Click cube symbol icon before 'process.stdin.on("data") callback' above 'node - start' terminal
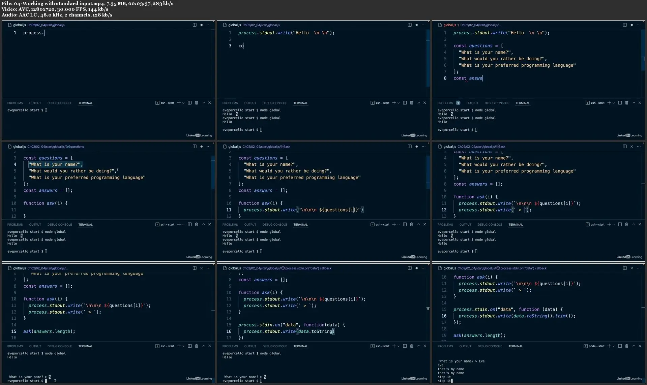647x385 pixels. click(x=498, y=268)
